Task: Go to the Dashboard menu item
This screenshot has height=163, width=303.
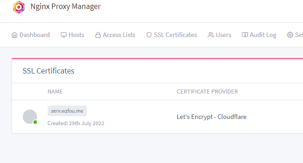Action: coord(31,35)
